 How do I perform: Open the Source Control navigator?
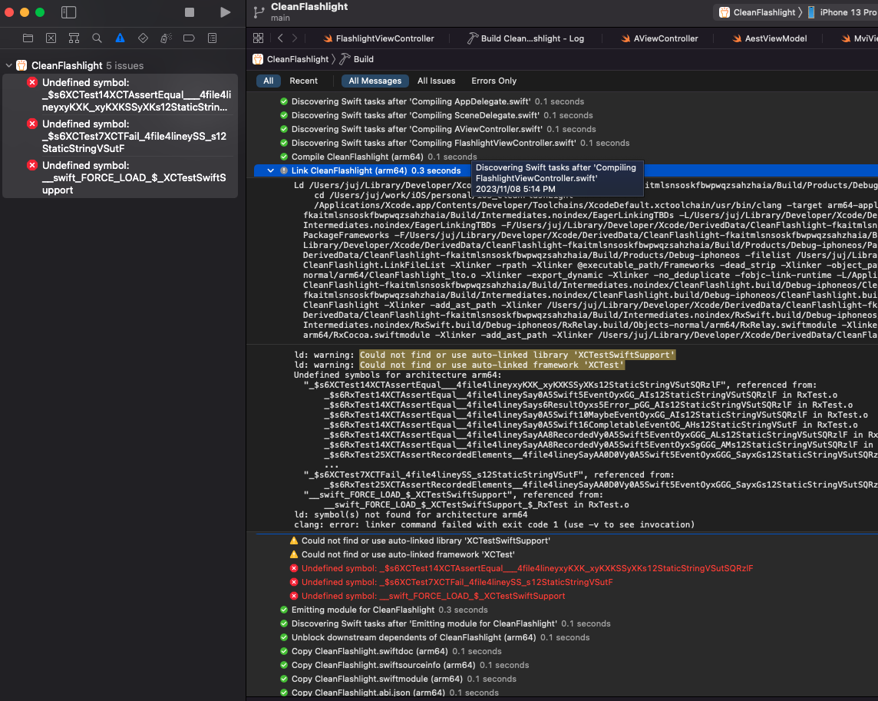coord(51,38)
